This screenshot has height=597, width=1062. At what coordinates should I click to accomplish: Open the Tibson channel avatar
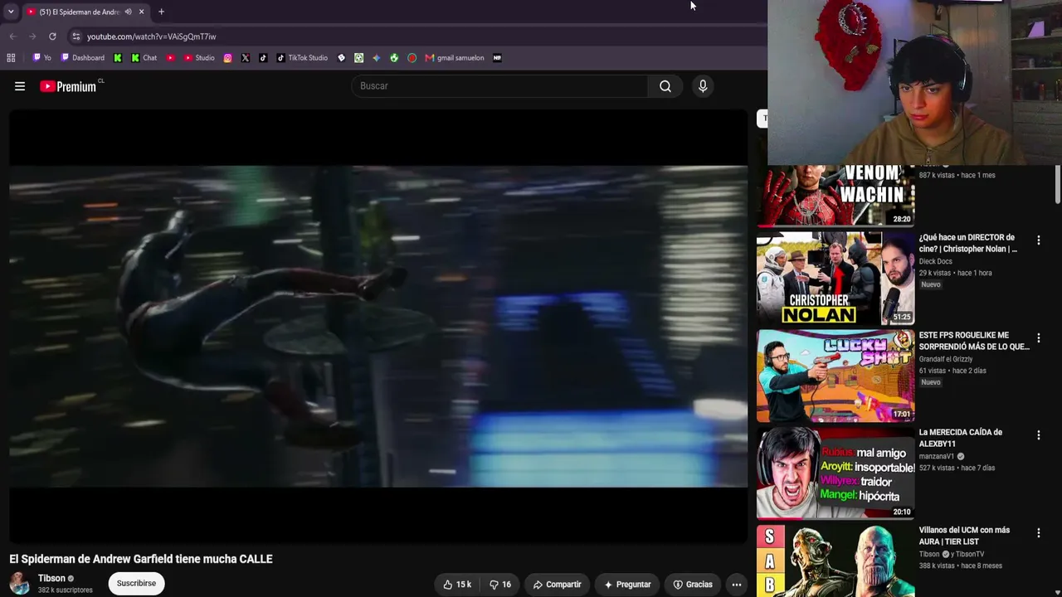19,584
